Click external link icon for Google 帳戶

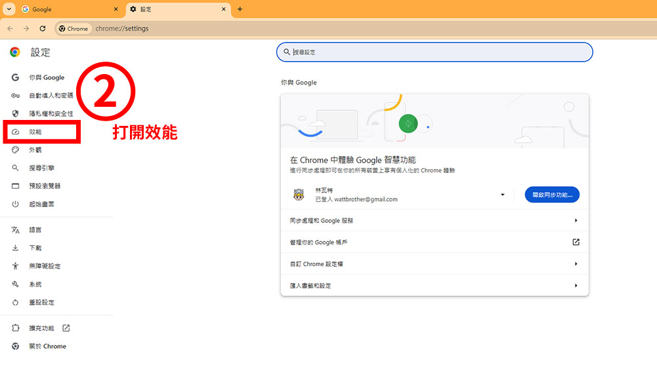tap(576, 243)
